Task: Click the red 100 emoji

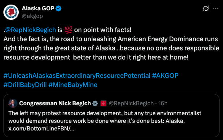Action: 68,30
